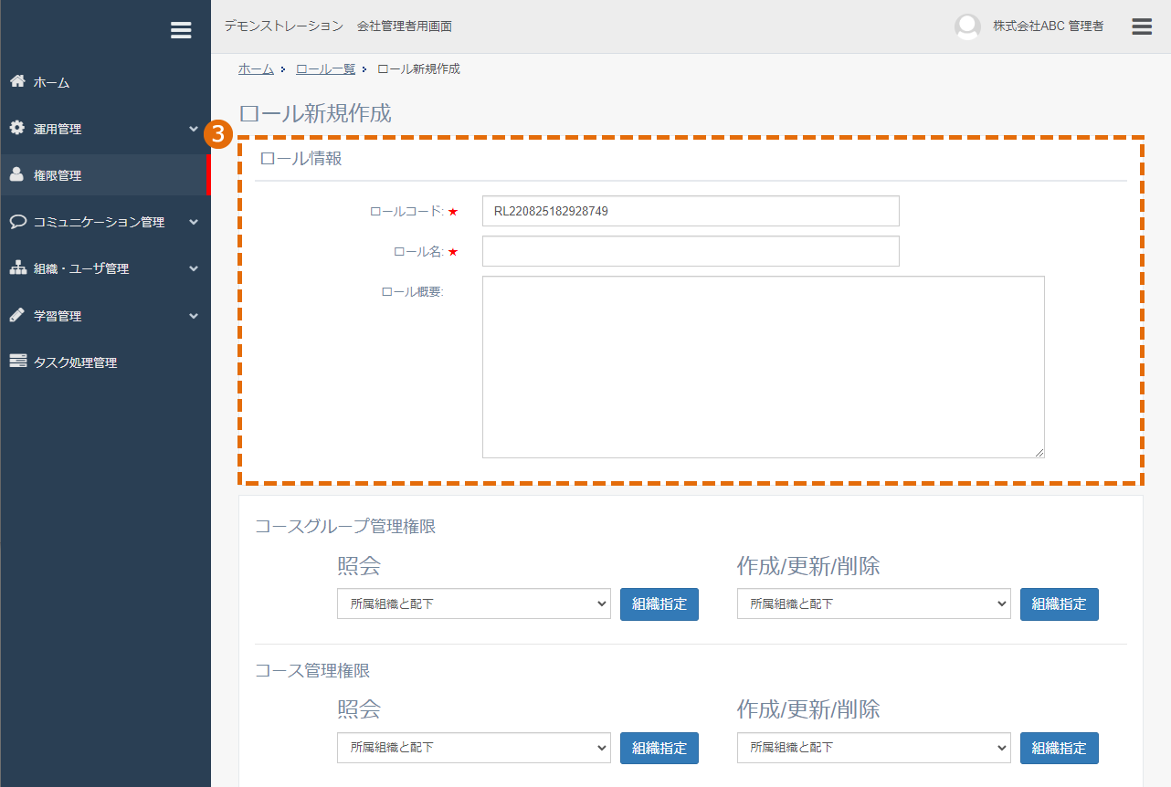Click ロール一覧 breadcrumb link

(x=325, y=69)
